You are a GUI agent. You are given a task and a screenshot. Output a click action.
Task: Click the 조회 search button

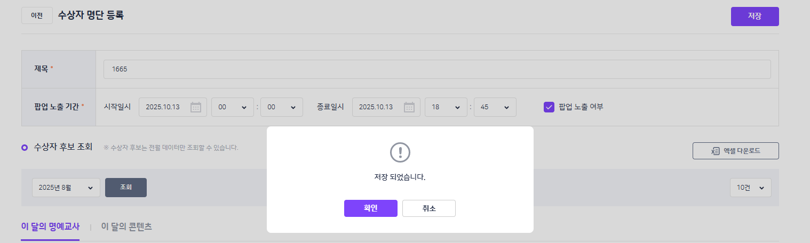tap(125, 188)
